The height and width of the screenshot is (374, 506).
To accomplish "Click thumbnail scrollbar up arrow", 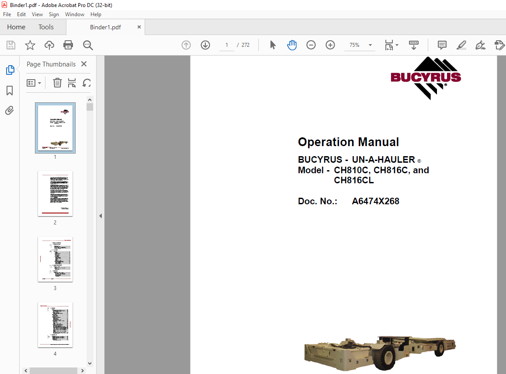I will point(90,100).
